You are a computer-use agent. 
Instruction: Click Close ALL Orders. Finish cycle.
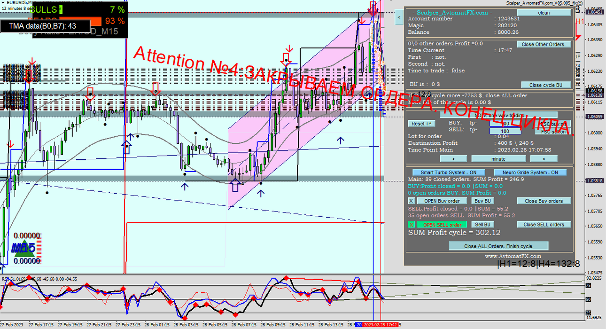point(498,246)
